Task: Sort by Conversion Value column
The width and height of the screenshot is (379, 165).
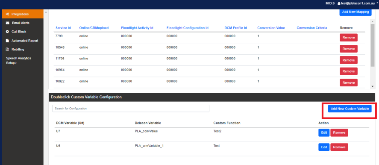Action: 271,28
